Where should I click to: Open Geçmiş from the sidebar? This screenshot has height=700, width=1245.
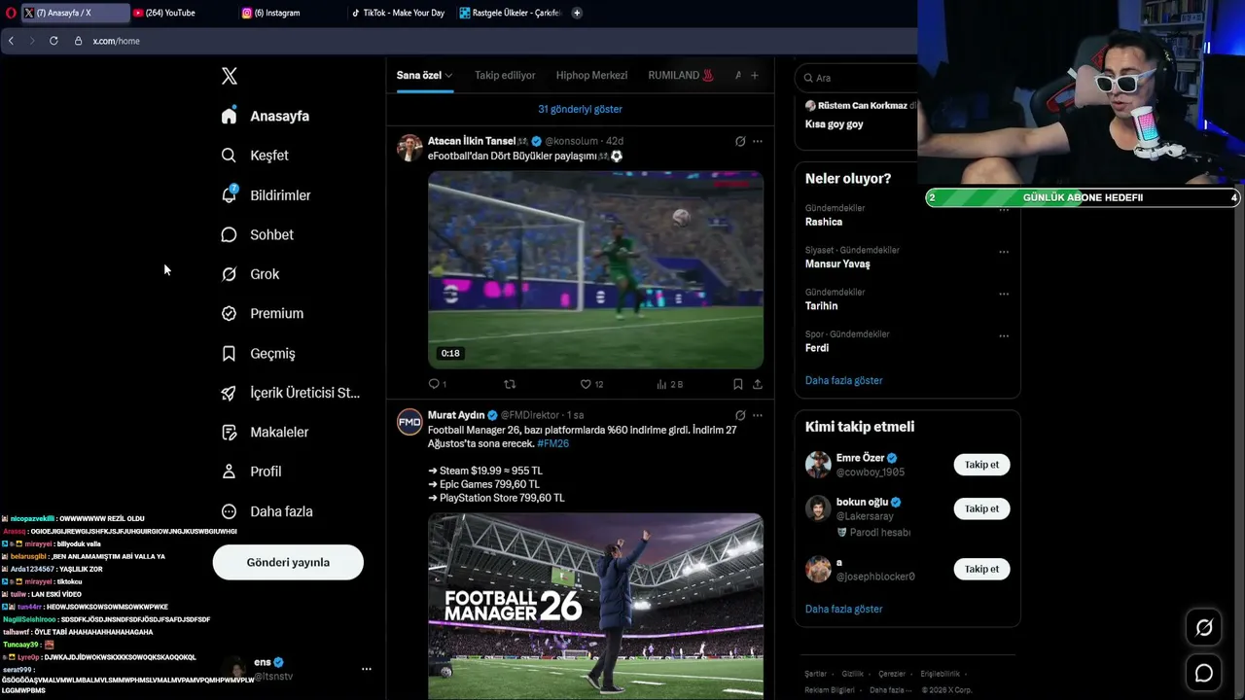(258, 353)
